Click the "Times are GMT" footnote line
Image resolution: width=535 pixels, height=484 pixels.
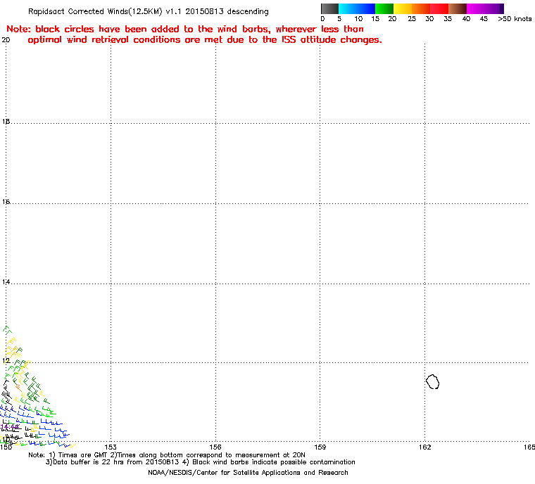pyautogui.click(x=167, y=455)
